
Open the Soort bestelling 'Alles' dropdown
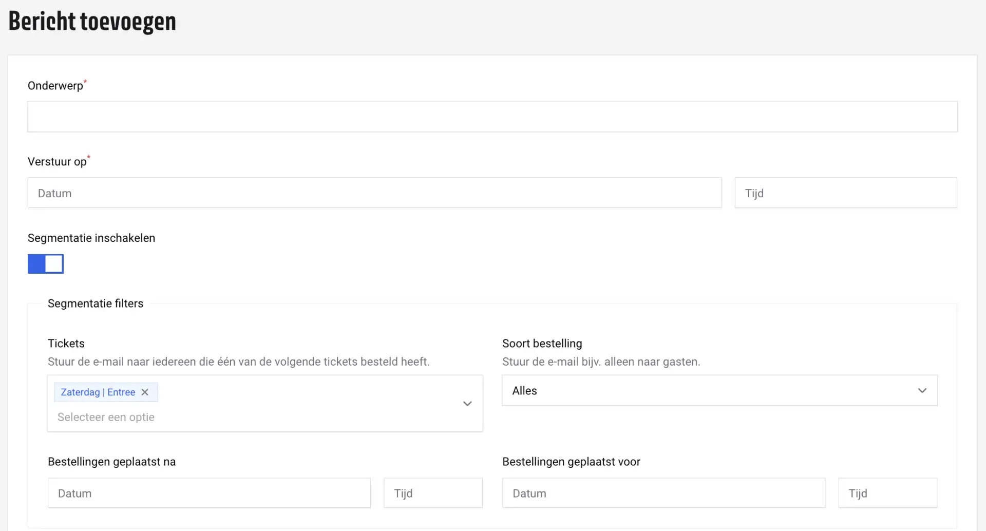pyautogui.click(x=719, y=391)
